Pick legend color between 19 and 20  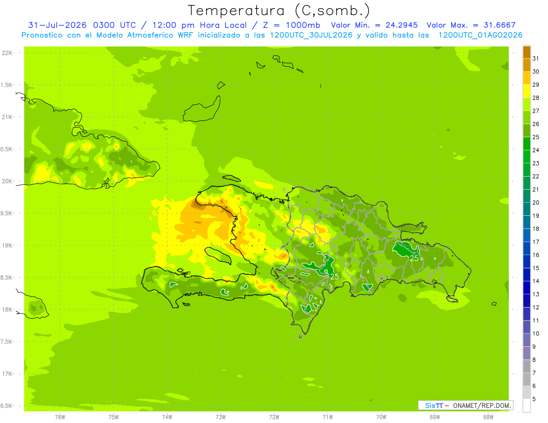pos(527,209)
